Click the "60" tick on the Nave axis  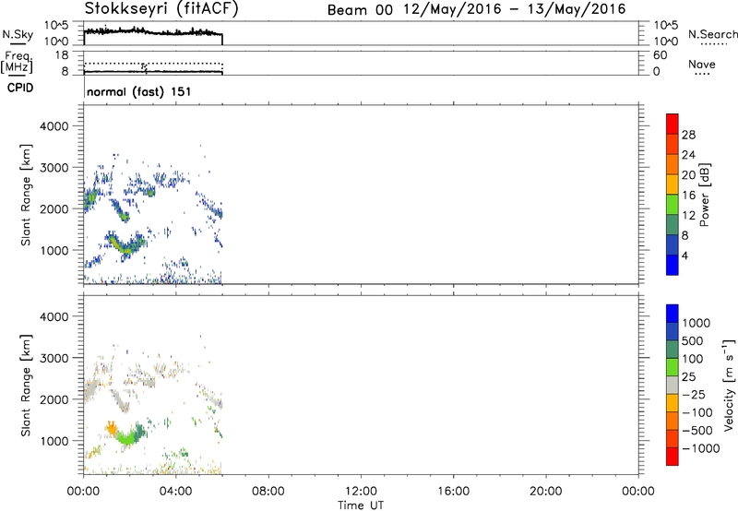pyautogui.click(x=660, y=55)
